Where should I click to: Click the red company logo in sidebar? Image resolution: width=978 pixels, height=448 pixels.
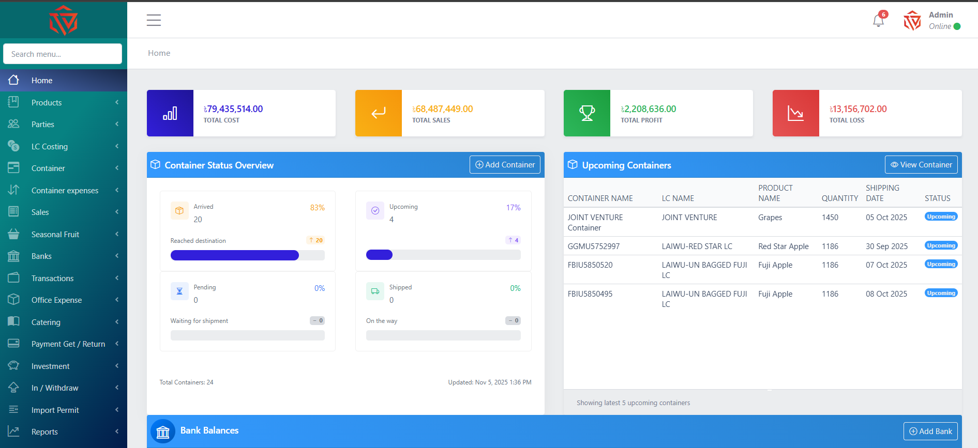pos(63,21)
